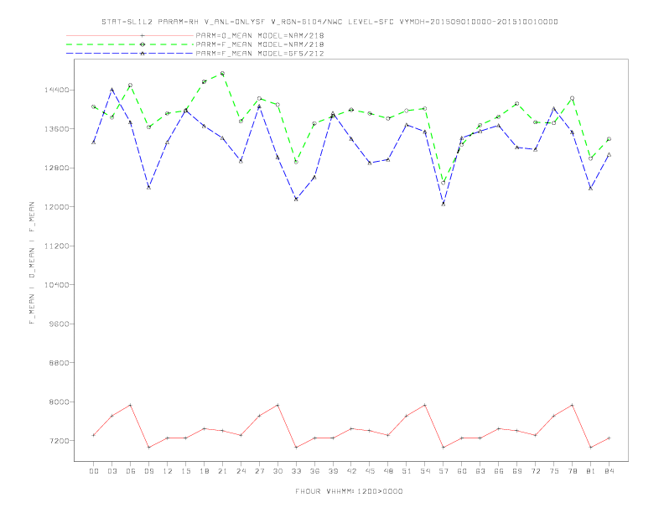Click x-axis forecast hour label 63
The height and width of the screenshot is (513, 664).
pos(480,471)
